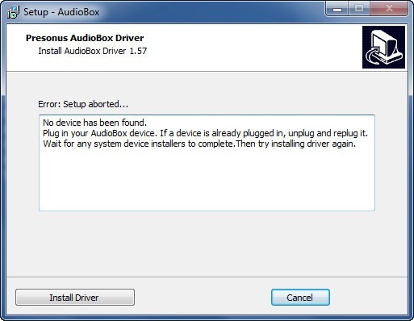Cancel the AudioBox setup

pyautogui.click(x=300, y=297)
